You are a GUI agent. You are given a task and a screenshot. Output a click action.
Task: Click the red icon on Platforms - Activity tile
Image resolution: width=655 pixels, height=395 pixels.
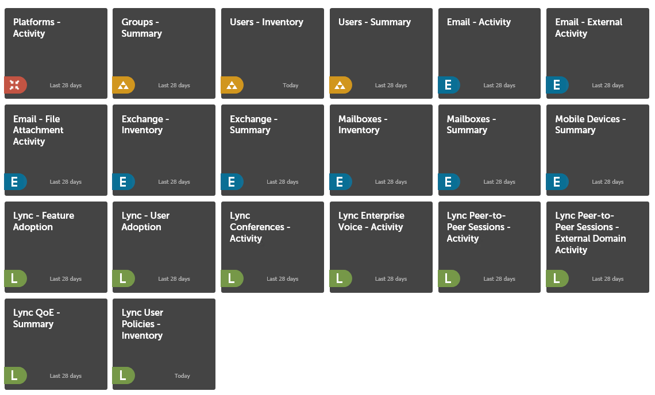pos(16,85)
